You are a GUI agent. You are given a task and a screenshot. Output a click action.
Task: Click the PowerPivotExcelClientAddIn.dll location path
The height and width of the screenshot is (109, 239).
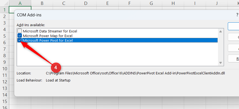point(135,73)
